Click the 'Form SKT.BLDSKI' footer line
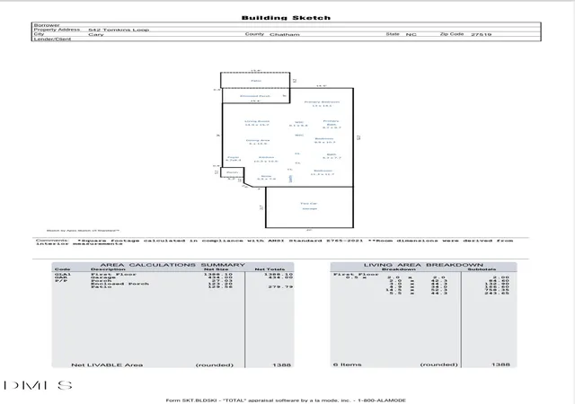This screenshot has height=404, width=575. 286,400
